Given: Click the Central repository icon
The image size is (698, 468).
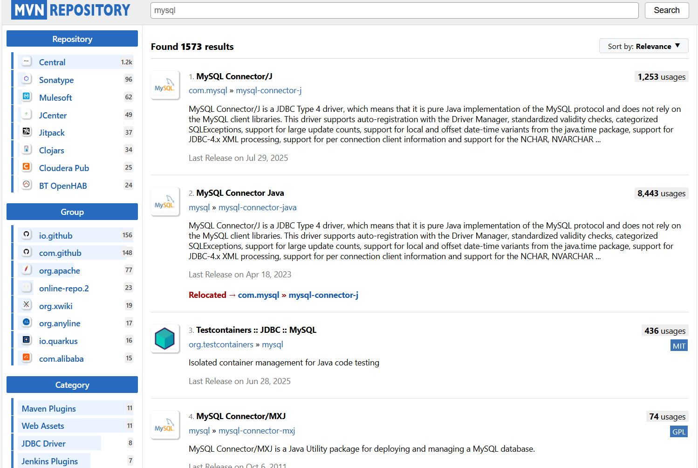Looking at the screenshot, I should point(27,62).
